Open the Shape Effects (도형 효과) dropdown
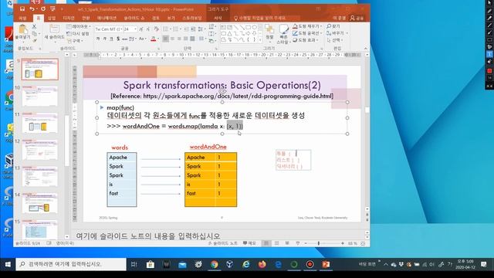Viewport: 494px width, 278px height. tap(306, 40)
